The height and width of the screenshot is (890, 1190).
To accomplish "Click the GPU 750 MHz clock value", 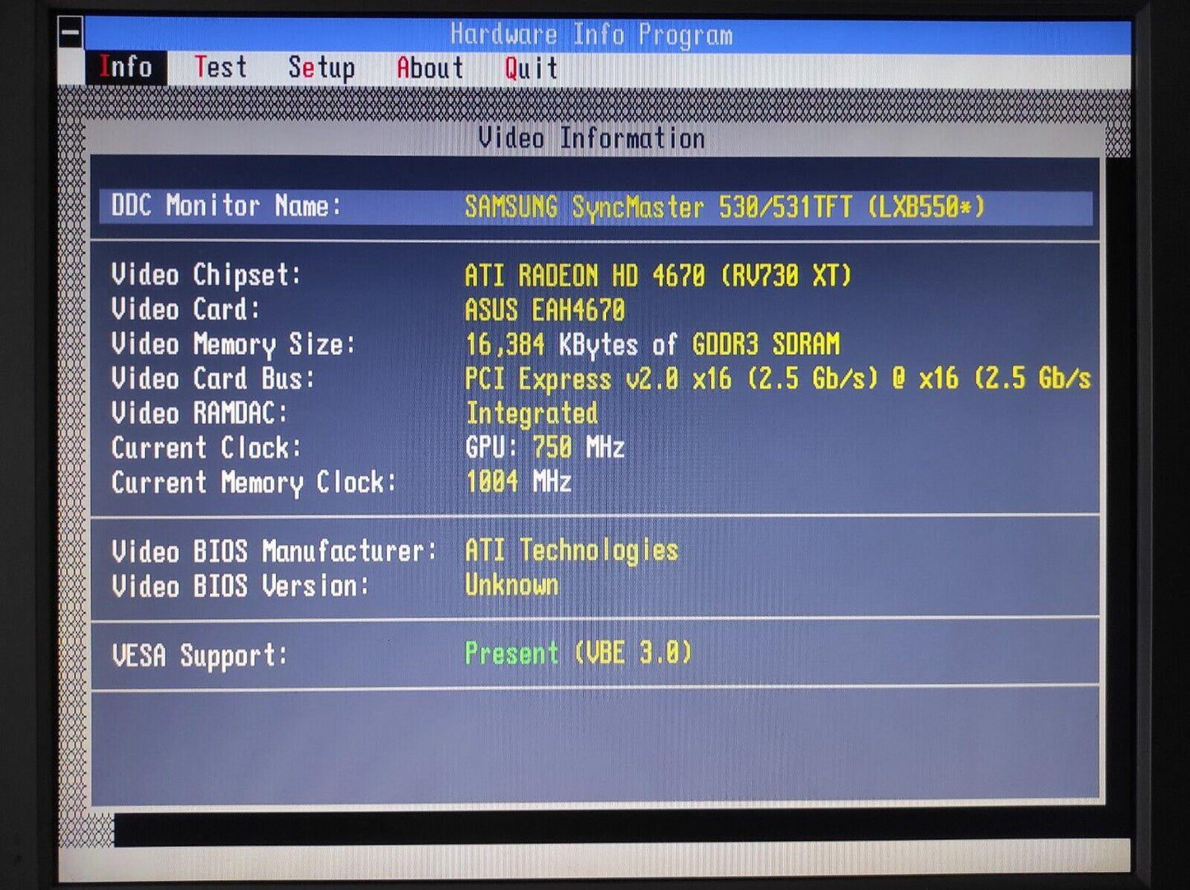I will pos(544,448).
